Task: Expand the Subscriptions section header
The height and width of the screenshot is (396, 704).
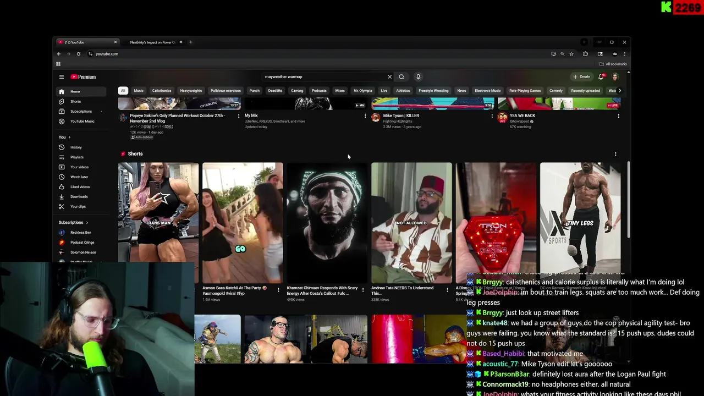Action: tap(73, 223)
